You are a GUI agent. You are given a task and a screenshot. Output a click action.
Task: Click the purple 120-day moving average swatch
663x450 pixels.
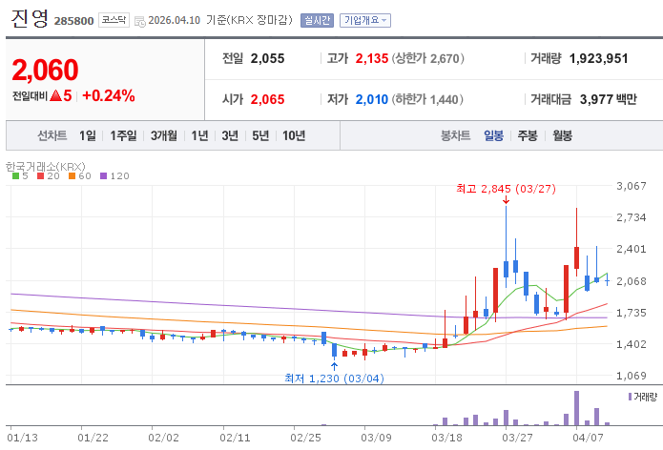(104, 176)
